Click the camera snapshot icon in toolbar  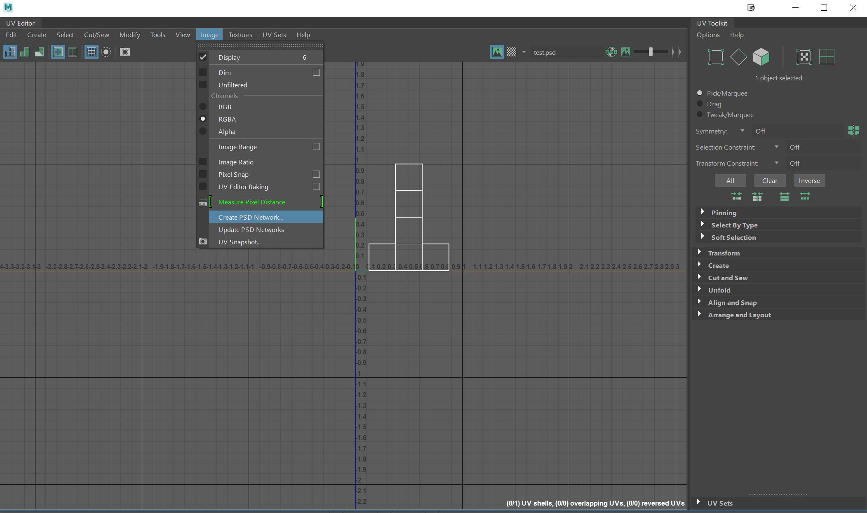click(x=125, y=52)
